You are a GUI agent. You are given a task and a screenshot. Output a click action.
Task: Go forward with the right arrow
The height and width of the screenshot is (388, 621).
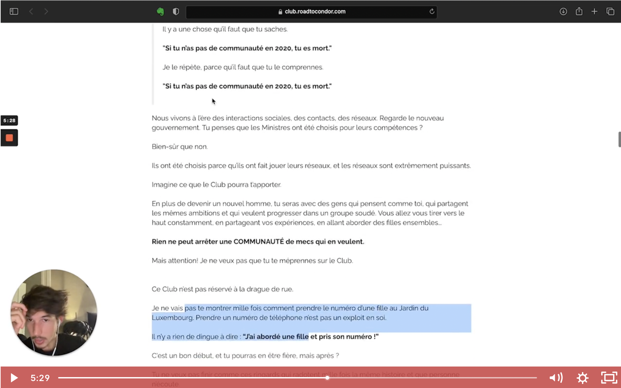pyautogui.click(x=46, y=12)
